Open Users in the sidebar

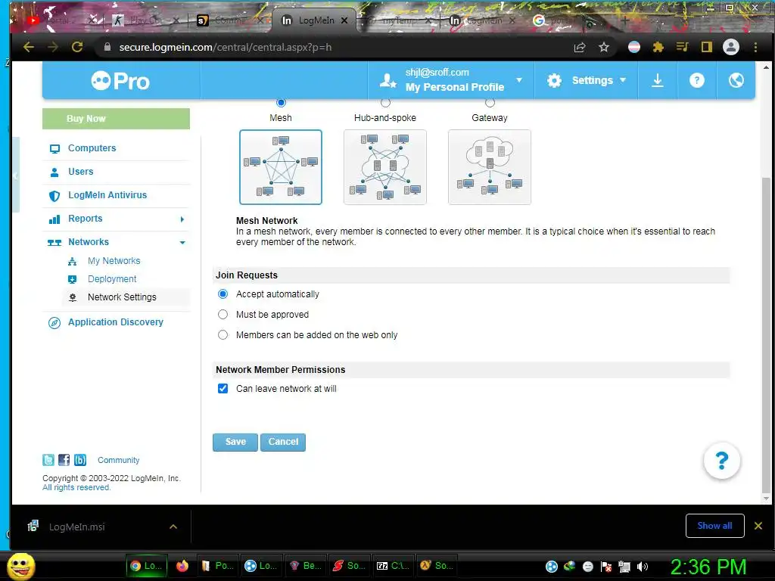(80, 172)
